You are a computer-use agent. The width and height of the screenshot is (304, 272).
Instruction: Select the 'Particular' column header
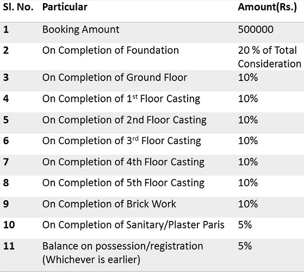(65, 7)
